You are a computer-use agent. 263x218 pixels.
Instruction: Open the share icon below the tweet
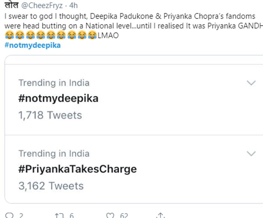pos(160,216)
